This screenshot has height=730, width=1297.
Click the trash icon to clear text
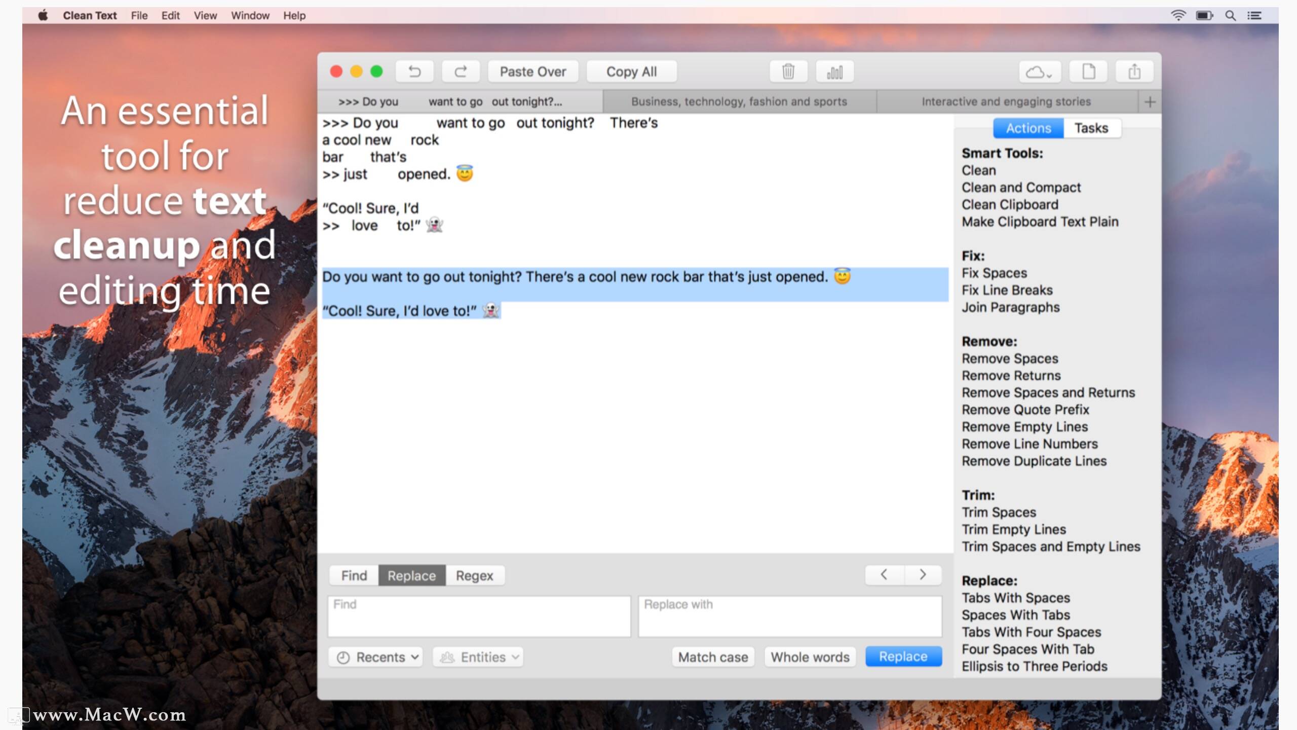[788, 71]
